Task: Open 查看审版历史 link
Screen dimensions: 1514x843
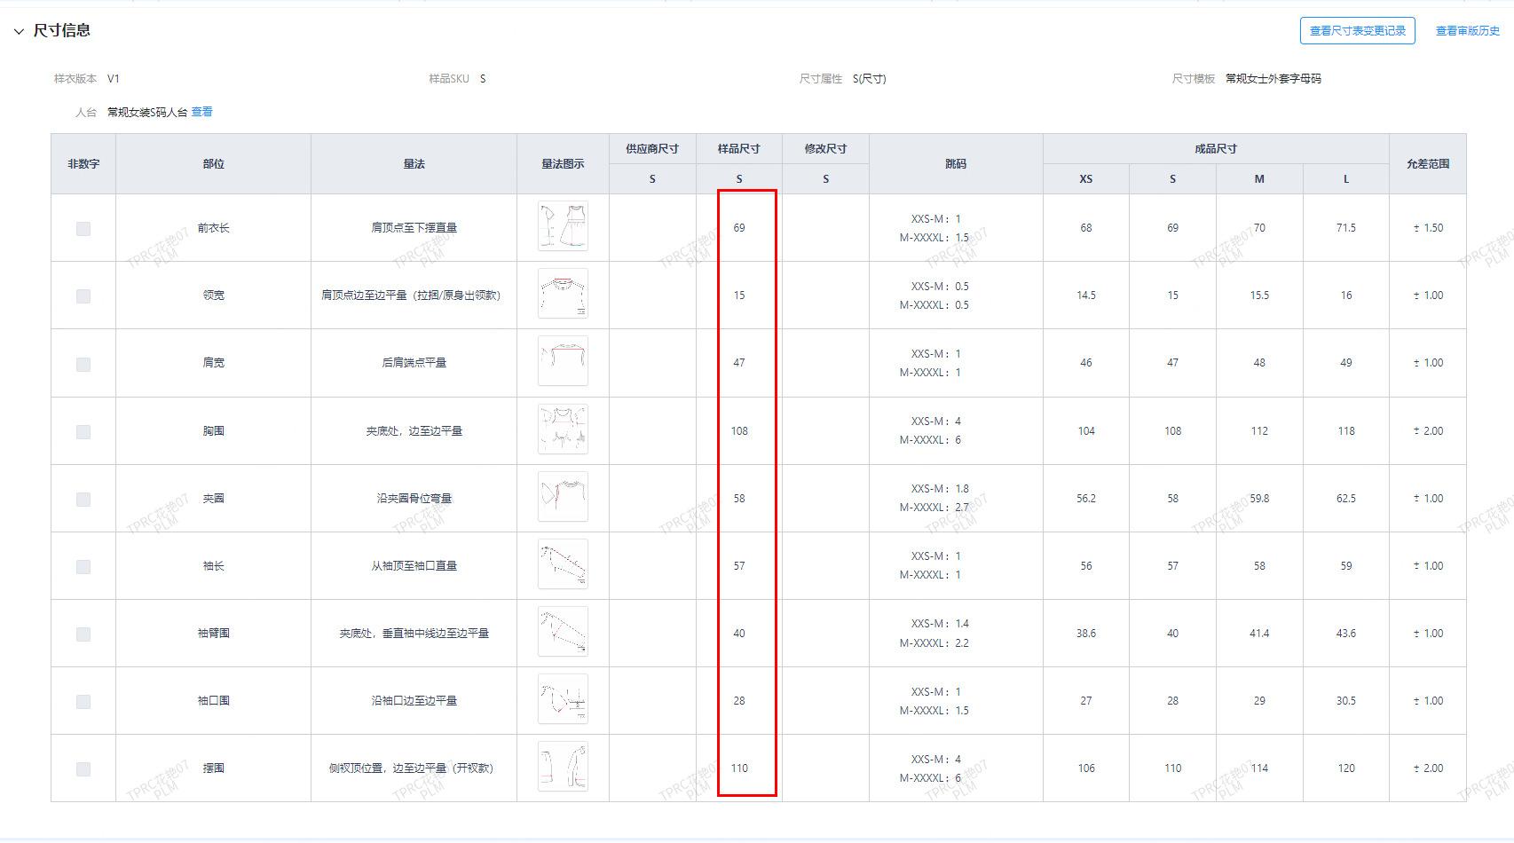Action: pos(1467,31)
